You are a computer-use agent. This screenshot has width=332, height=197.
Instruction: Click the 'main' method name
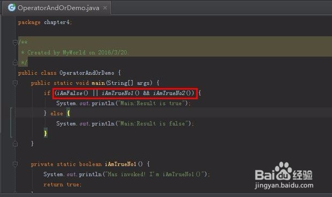point(98,83)
